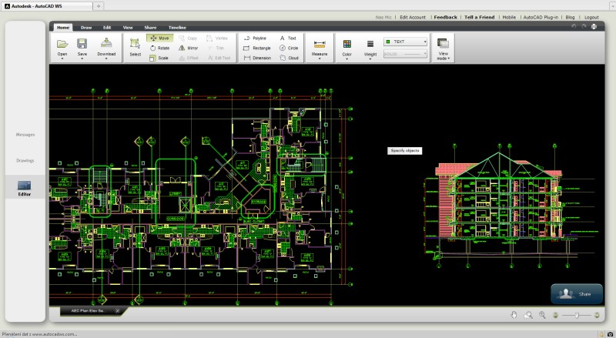Choose the Rotate tool
The width and height of the screenshot is (616, 338).
(x=159, y=48)
